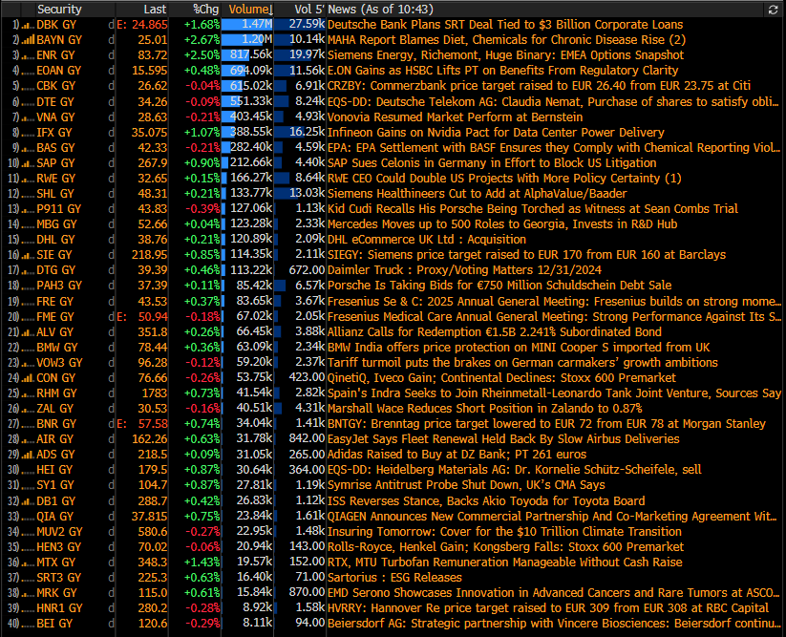
Task: Open the bar chart icon beside SAP GY
Action: tap(29, 163)
